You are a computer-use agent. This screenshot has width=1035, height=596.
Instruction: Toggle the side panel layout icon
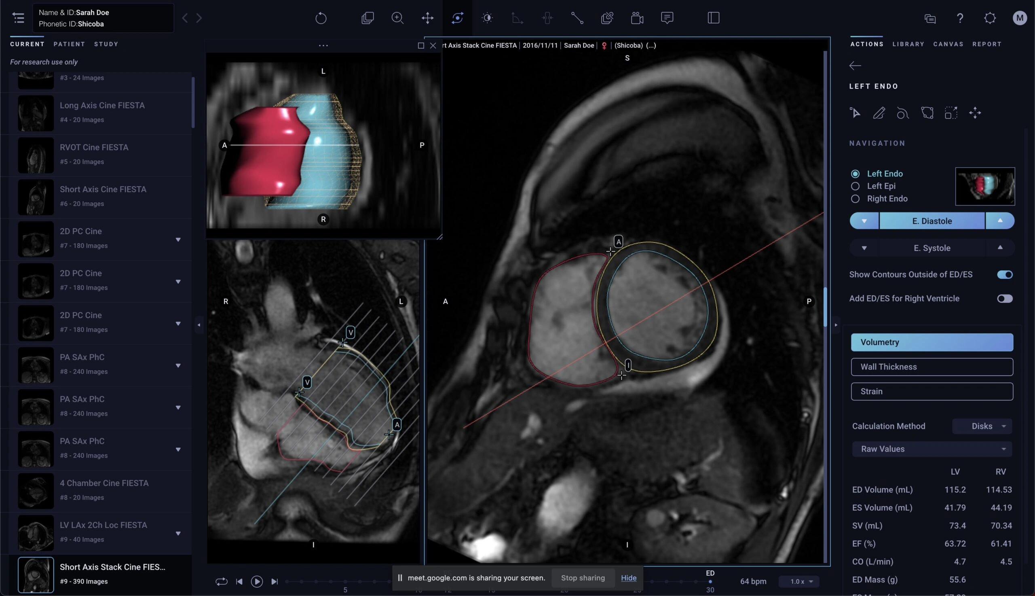click(713, 18)
